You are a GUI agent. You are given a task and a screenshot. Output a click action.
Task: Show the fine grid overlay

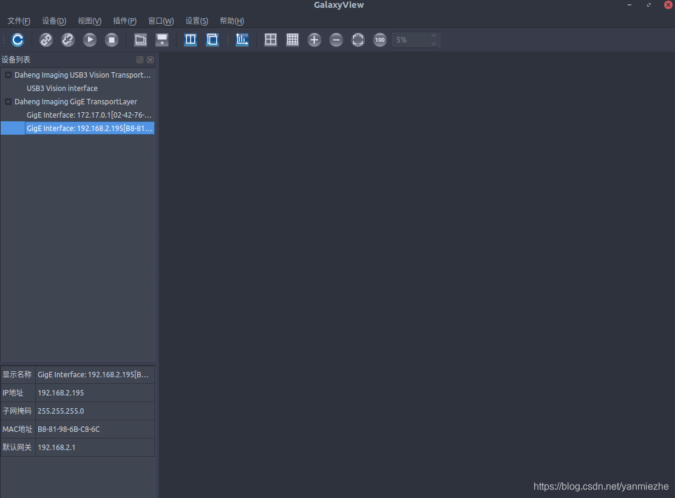point(293,39)
